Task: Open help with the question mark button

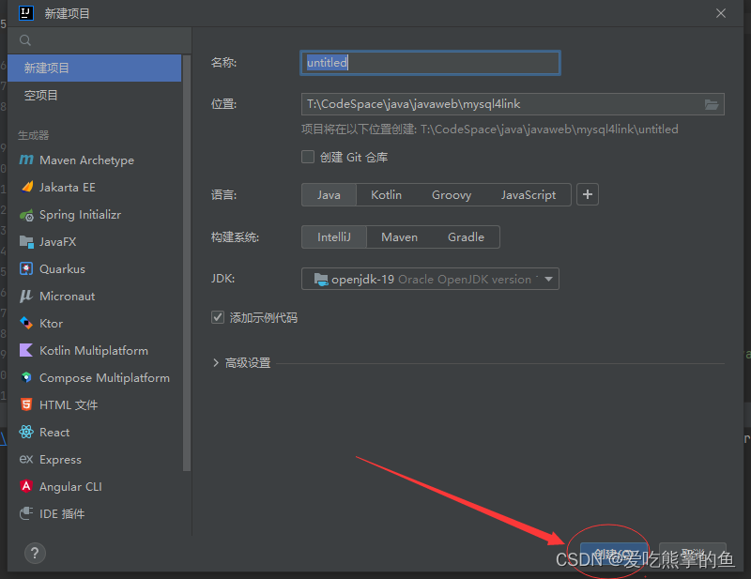Action: (35, 554)
